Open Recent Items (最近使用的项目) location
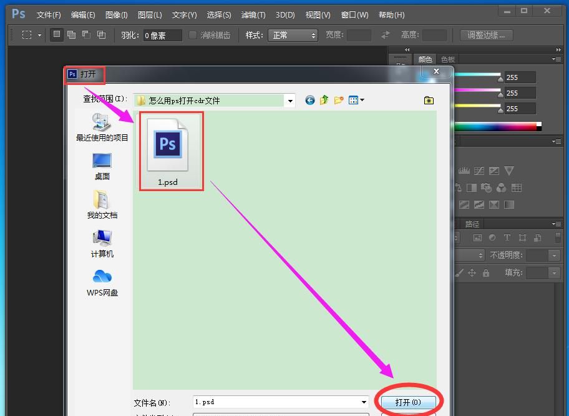Screen dimensions: 569x416 click(x=102, y=127)
